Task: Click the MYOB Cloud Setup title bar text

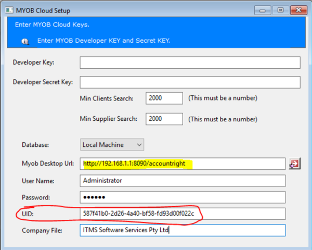Action: pos(45,10)
